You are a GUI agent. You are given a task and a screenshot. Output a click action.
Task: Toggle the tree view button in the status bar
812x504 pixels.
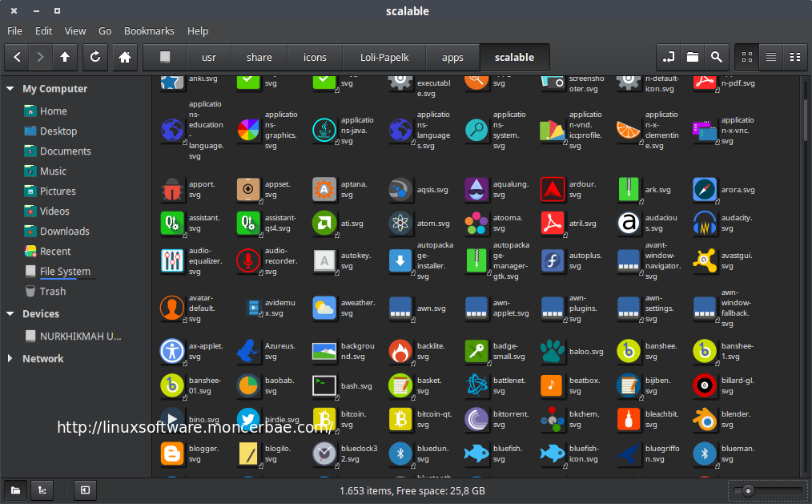click(x=42, y=490)
